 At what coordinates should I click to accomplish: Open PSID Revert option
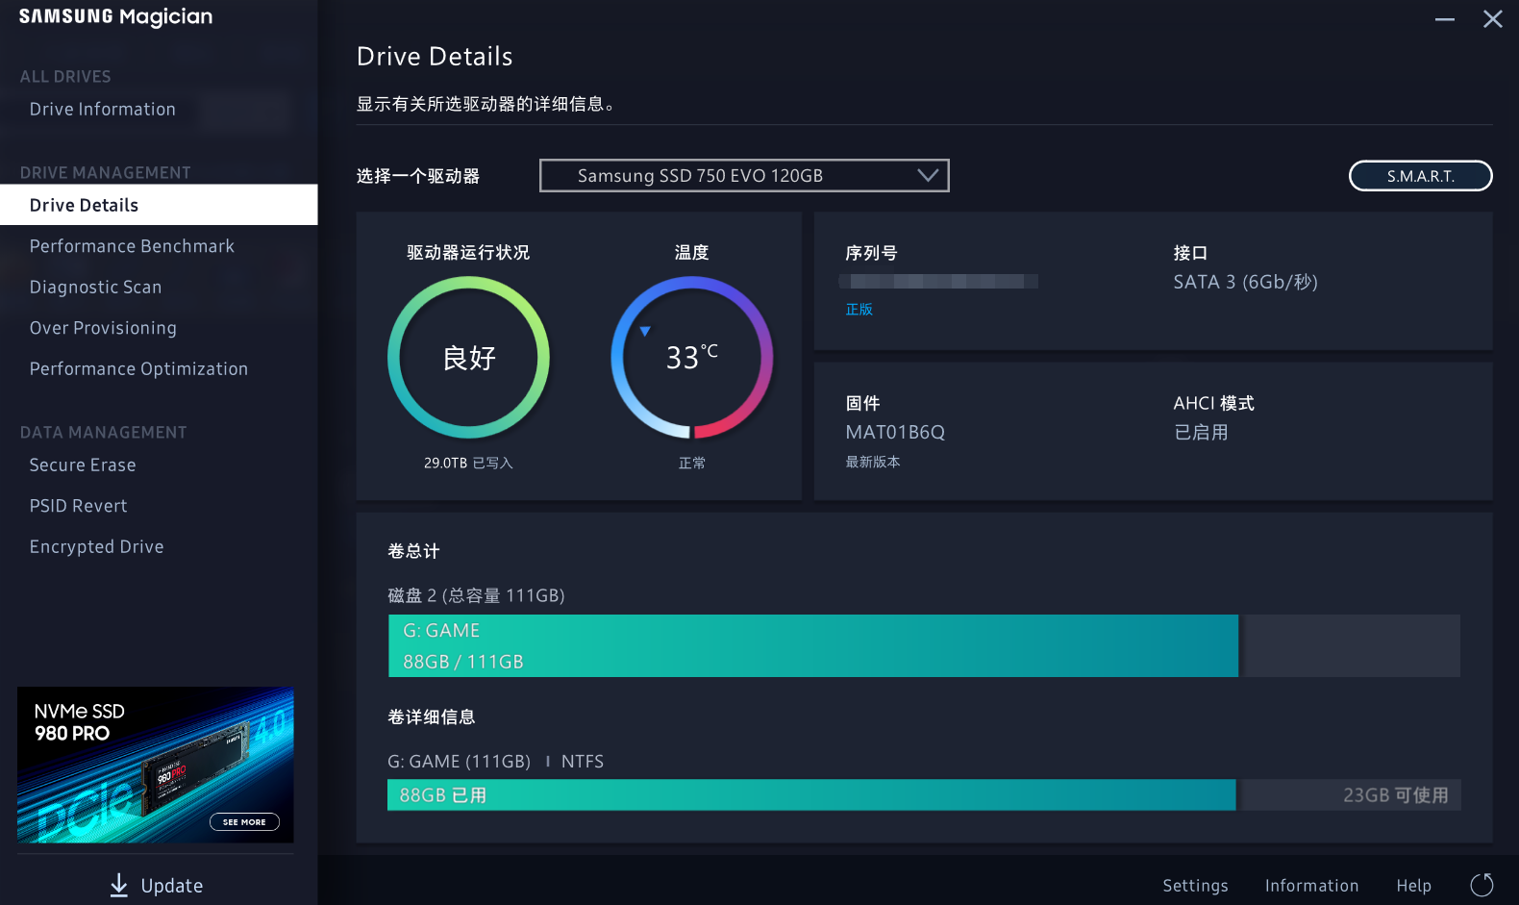click(x=78, y=506)
